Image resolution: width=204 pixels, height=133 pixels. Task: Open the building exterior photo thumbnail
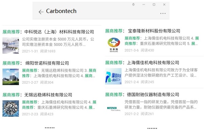tap(11, 77)
